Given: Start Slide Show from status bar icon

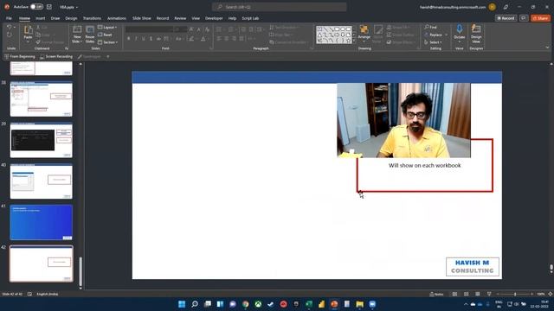Looking at the screenshot, I should coord(489,294).
